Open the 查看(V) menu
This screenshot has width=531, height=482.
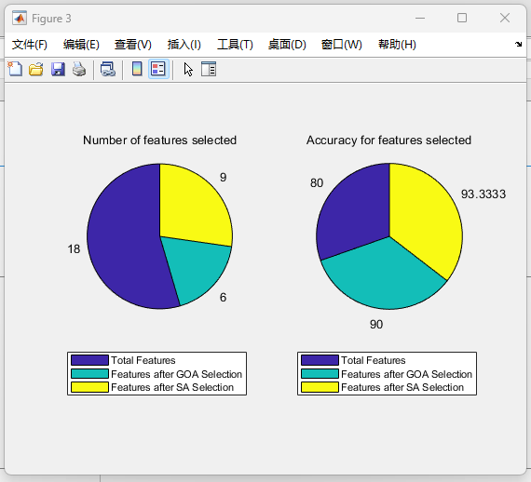click(x=132, y=45)
